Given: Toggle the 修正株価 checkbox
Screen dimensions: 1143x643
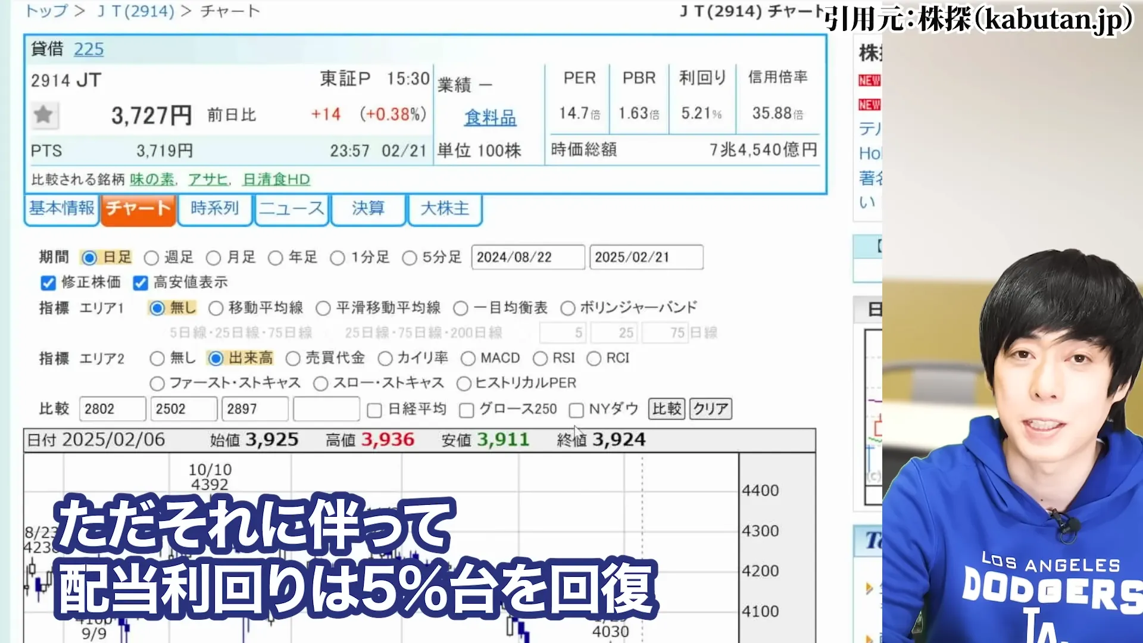Looking at the screenshot, I should [x=48, y=283].
